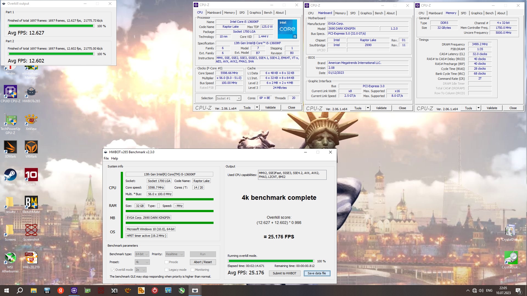Open the Help menu in HWBOT x265
This screenshot has height=296, width=527.
coord(114,158)
